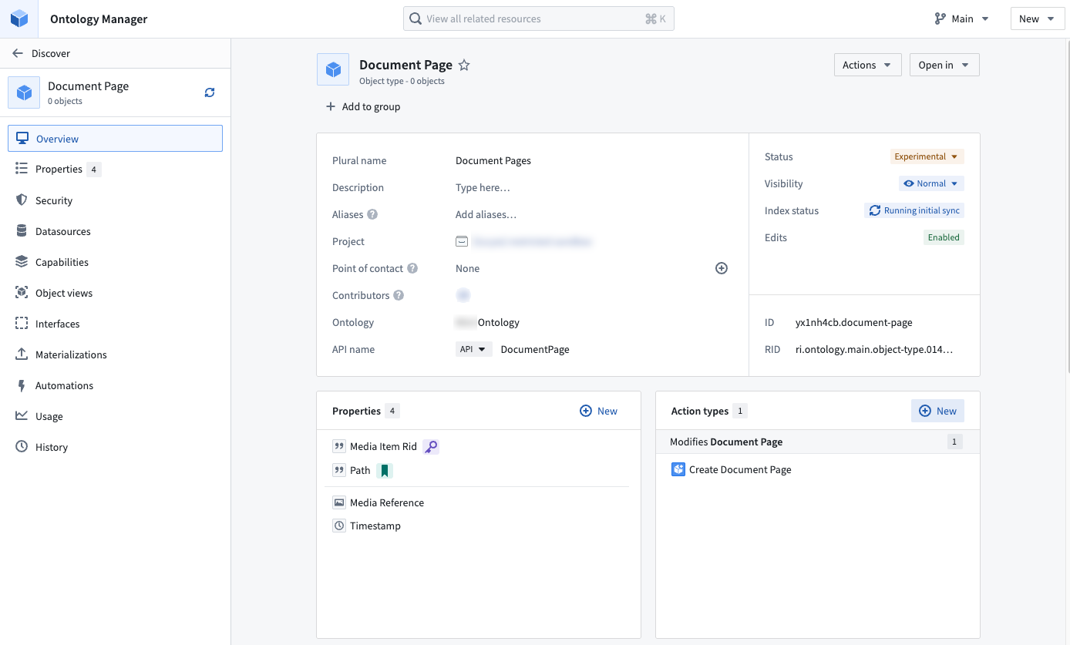Image resolution: width=1070 pixels, height=645 pixels.
Task: Star the Document Page object type
Action: pyautogui.click(x=464, y=65)
